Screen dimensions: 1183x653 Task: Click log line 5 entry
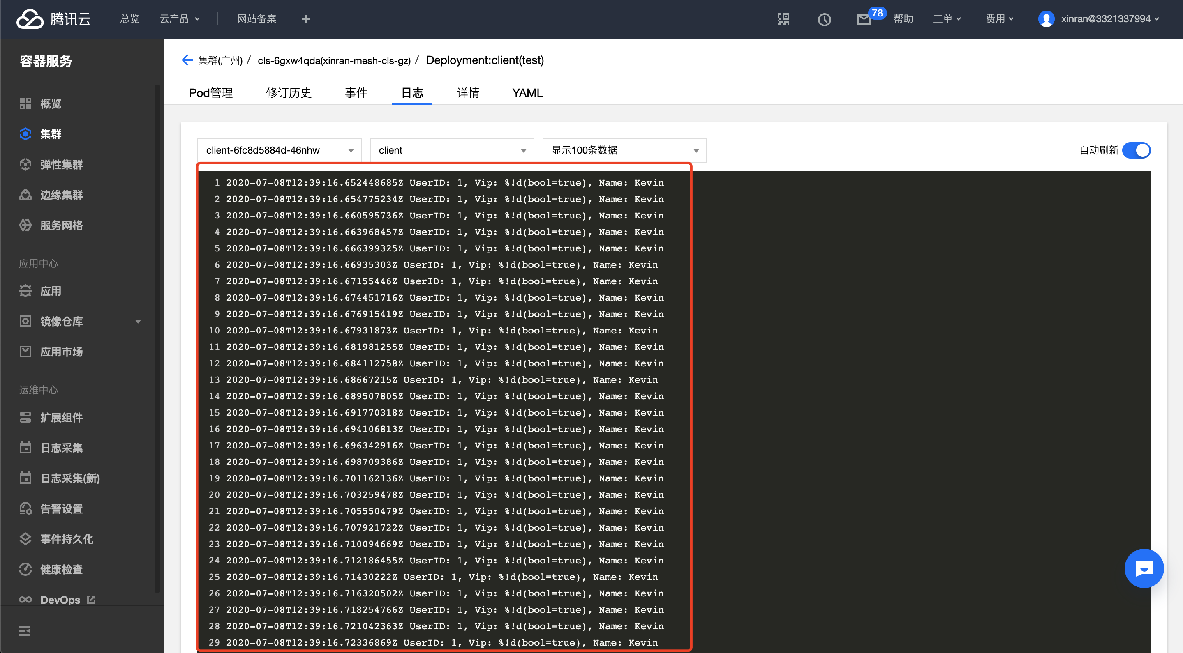pos(444,248)
